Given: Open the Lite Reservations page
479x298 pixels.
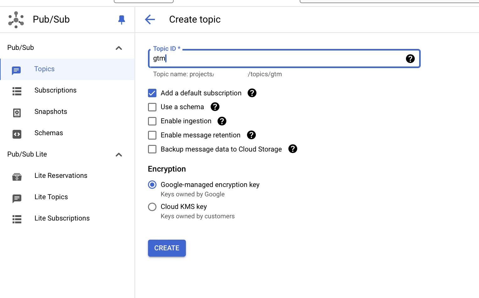Looking at the screenshot, I should coord(67,176).
